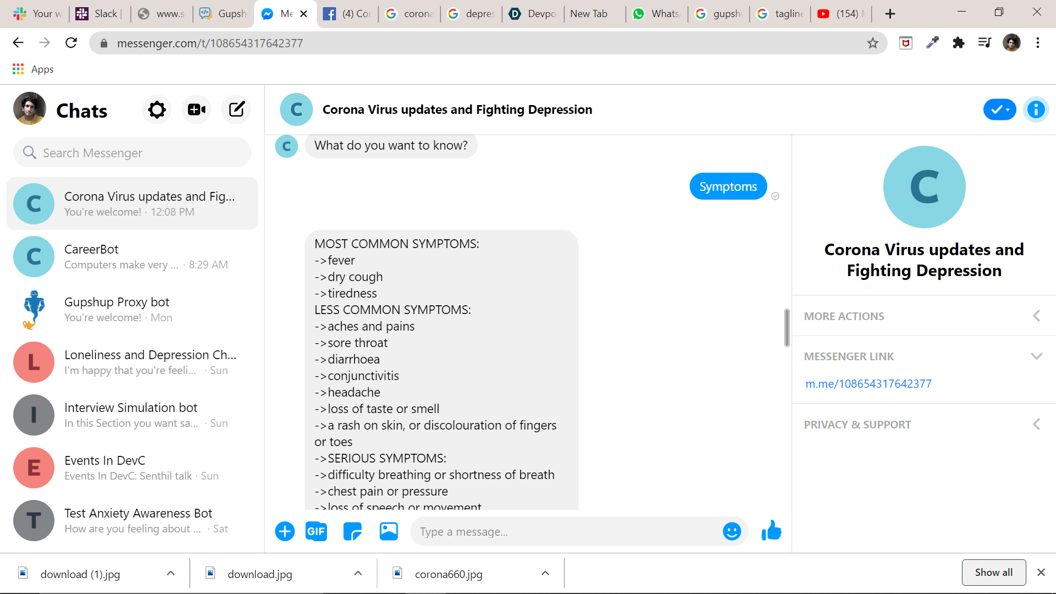Open the sticker picker
This screenshot has height=594, width=1056.
(352, 531)
